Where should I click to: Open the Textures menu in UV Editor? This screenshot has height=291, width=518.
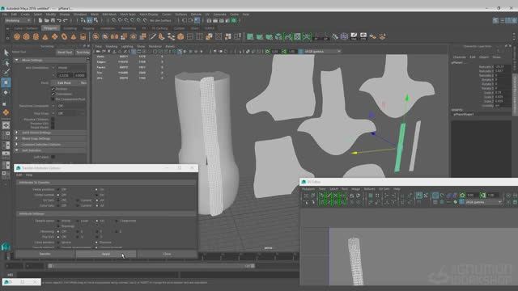click(369, 189)
